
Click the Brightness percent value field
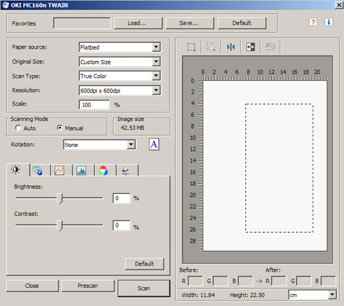tap(121, 198)
